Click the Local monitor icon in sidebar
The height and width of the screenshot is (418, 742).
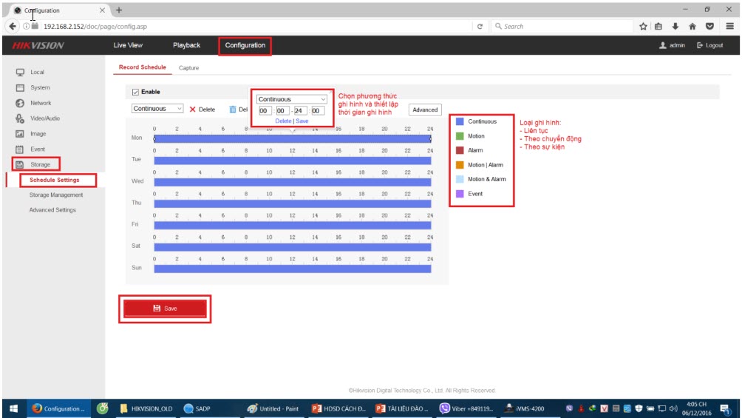(x=21, y=73)
